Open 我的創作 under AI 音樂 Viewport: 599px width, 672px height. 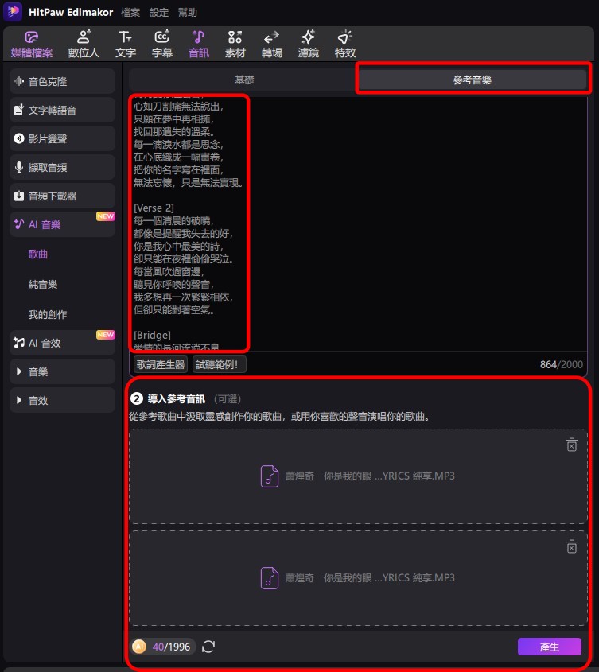pyautogui.click(x=48, y=314)
